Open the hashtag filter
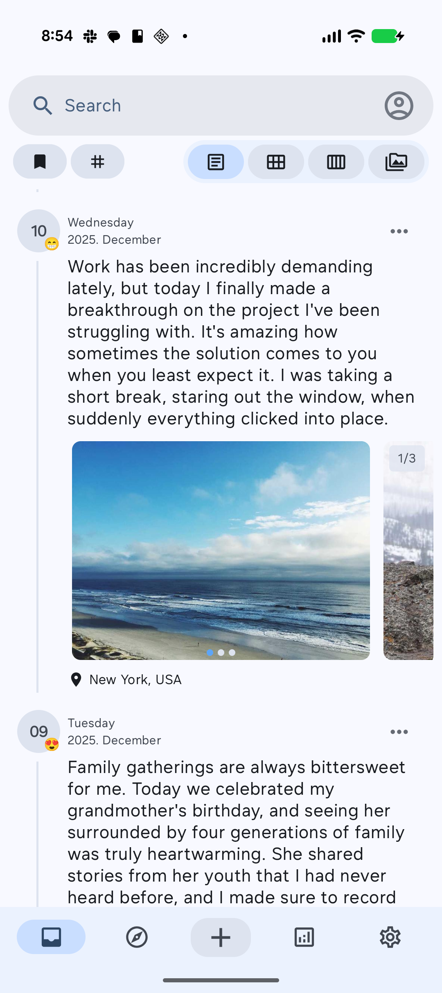Image resolution: width=442 pixels, height=993 pixels. point(97,161)
